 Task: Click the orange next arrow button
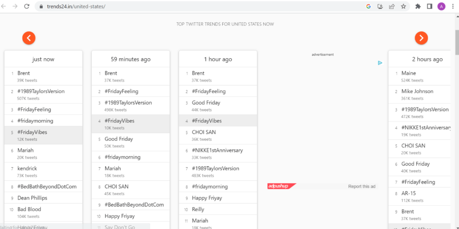421,38
